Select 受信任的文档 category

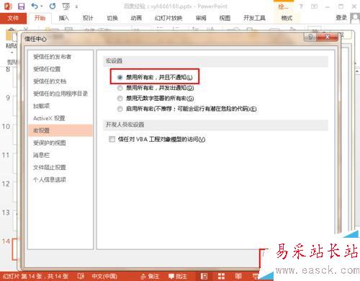(50, 81)
